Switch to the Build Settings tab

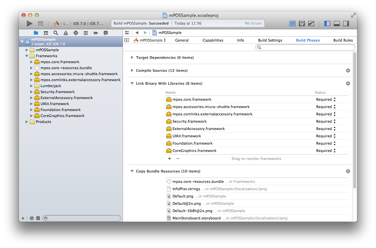[x=270, y=40]
